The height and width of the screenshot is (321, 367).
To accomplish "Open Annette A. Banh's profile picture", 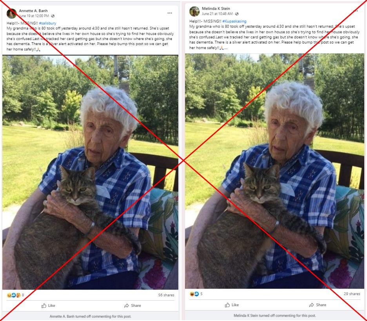I will click(11, 13).
